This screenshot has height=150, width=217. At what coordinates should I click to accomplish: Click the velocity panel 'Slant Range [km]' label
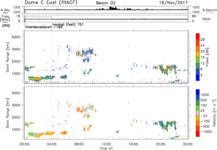[8, 113]
